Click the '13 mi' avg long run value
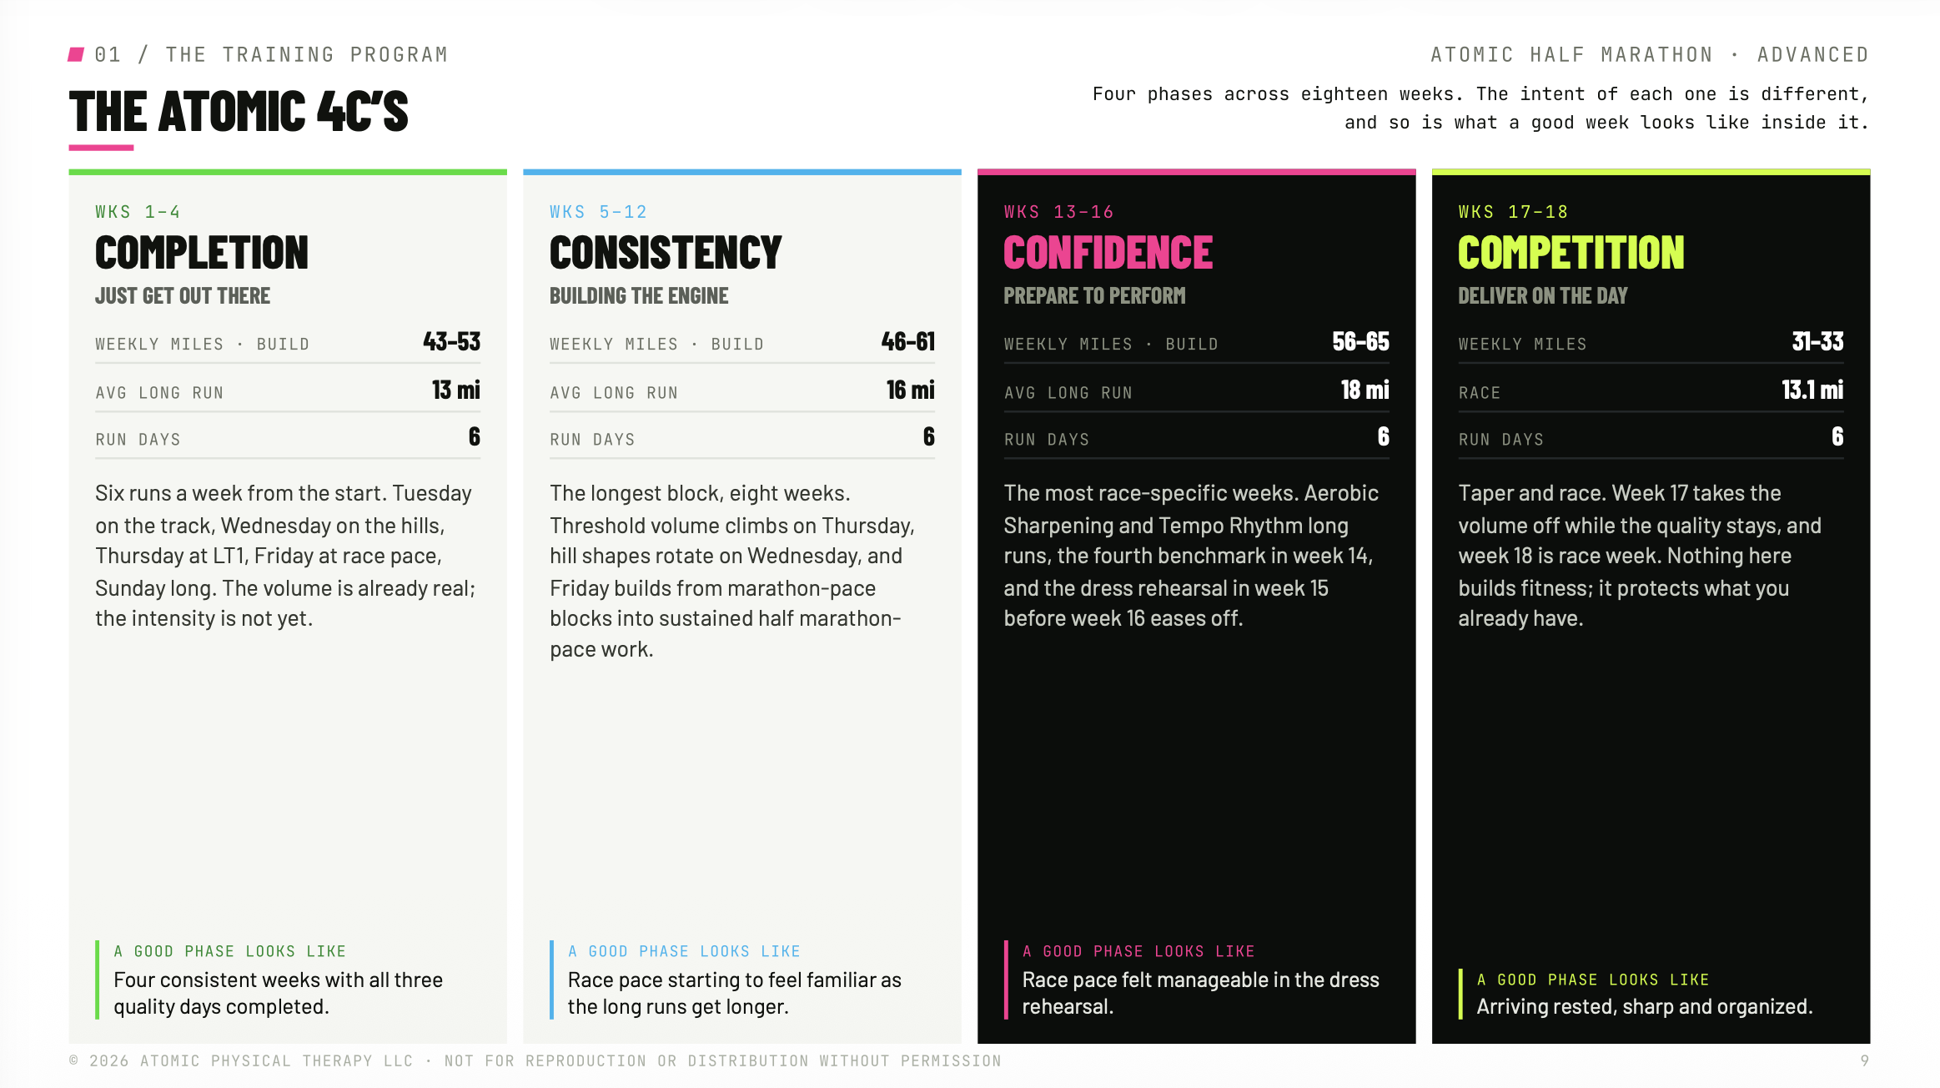The width and height of the screenshot is (1940, 1088). 455,390
